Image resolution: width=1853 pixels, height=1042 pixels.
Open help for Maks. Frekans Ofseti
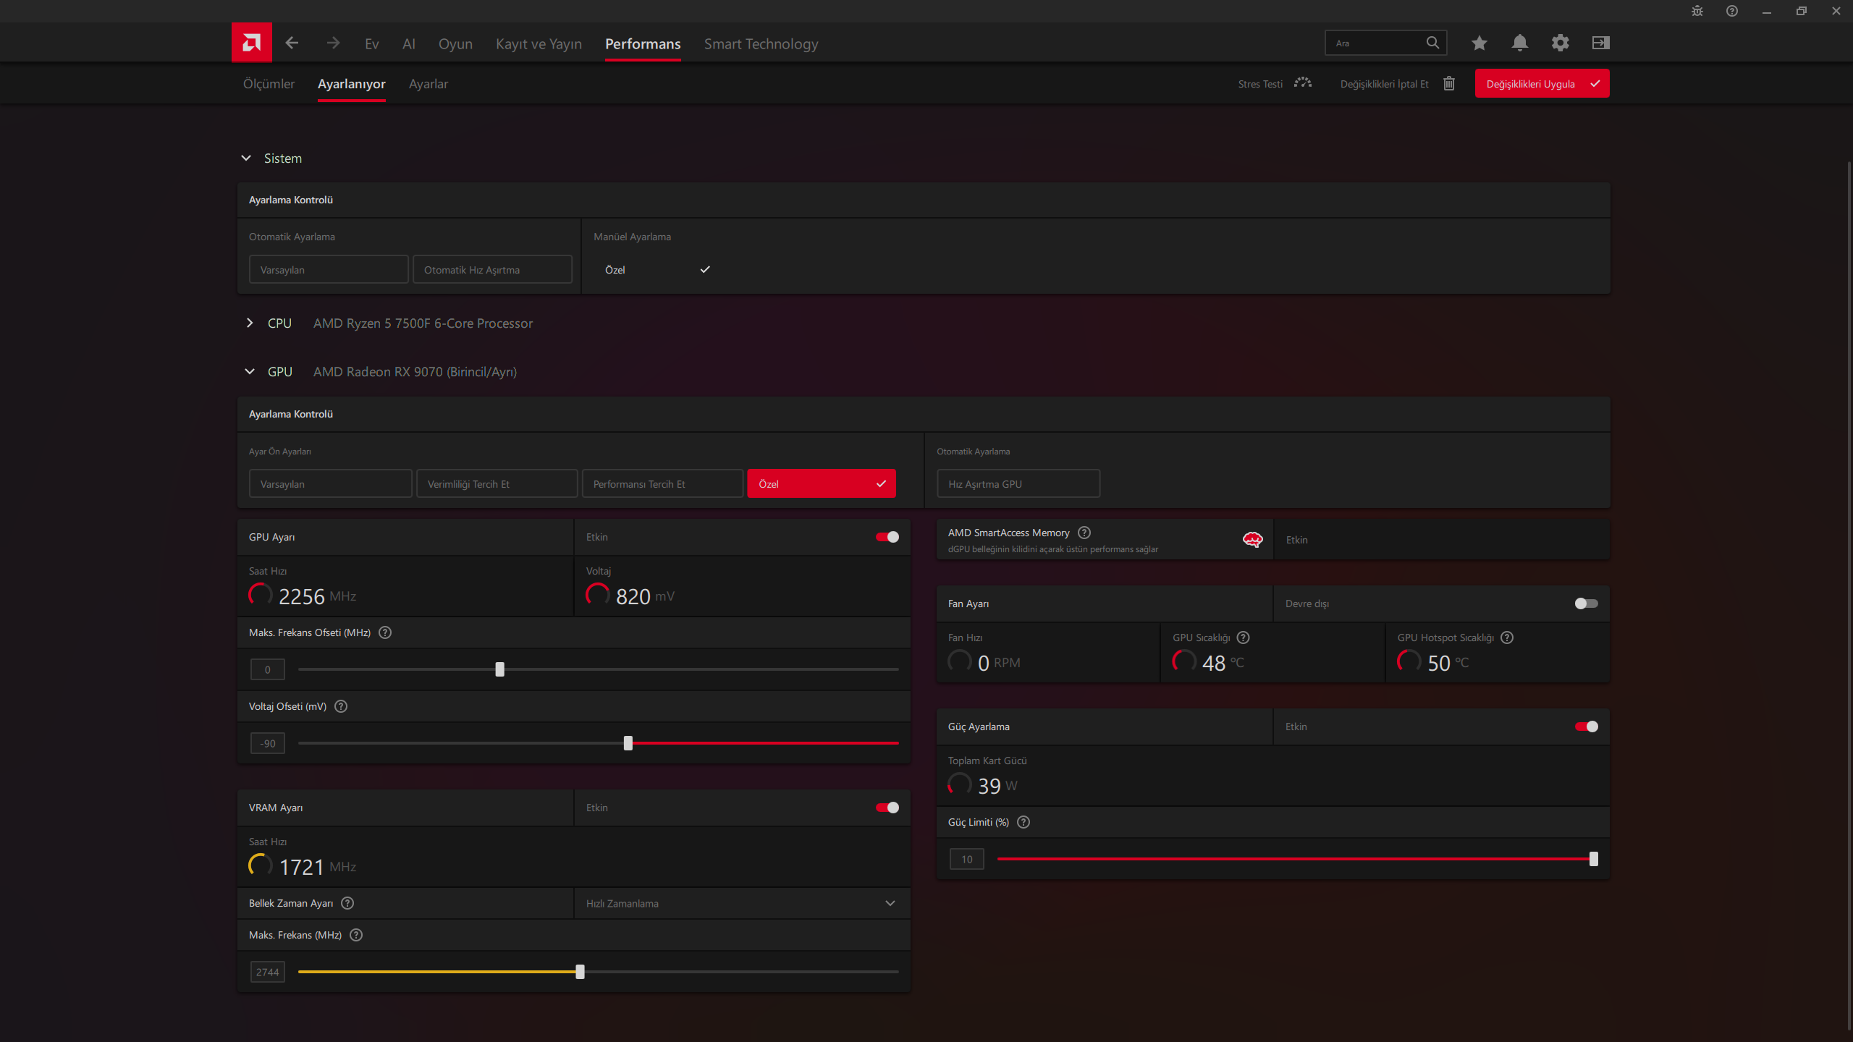(385, 632)
